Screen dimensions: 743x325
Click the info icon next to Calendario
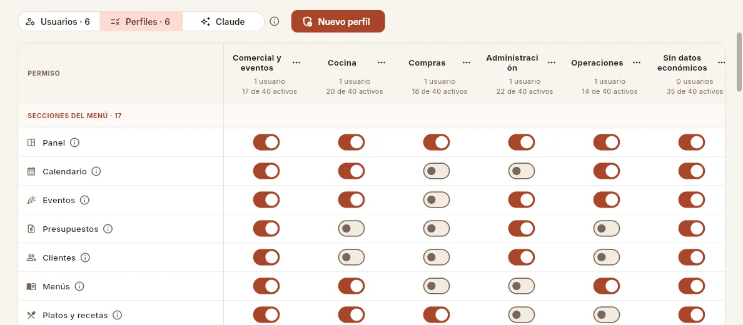[x=96, y=171]
